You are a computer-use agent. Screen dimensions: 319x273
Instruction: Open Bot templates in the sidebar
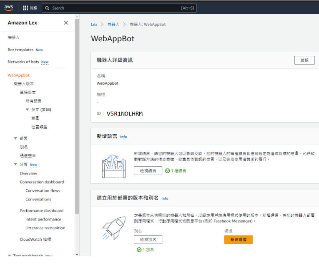(x=20, y=50)
